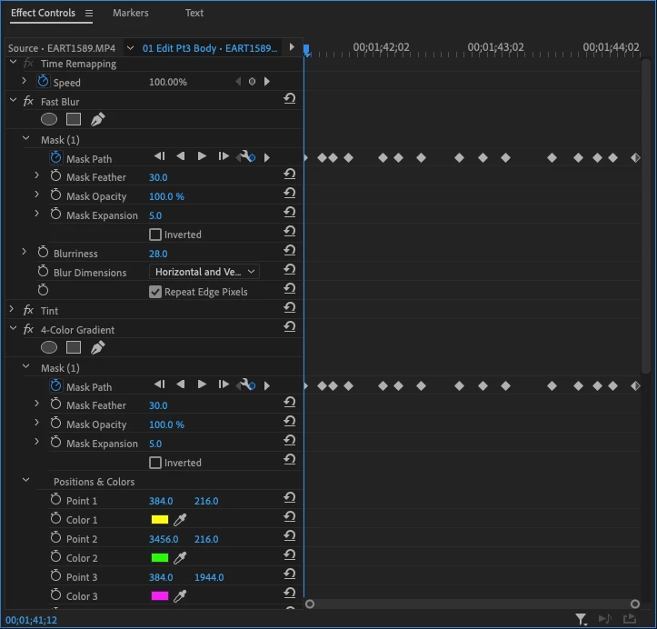Track Fast Blur mask backward one frame
The height and width of the screenshot is (629, 657).
click(159, 156)
